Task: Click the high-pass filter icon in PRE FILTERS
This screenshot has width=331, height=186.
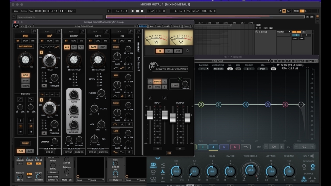Action: (20, 99)
